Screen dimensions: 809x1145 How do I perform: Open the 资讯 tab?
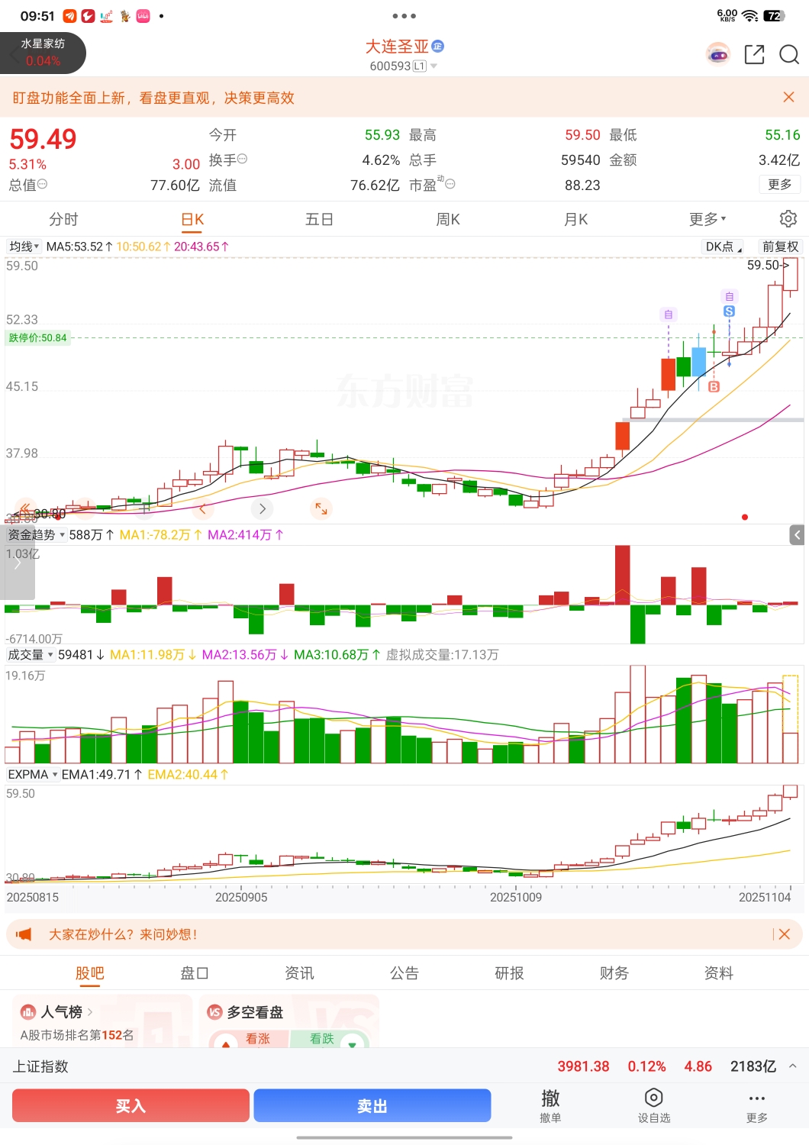[x=299, y=973]
